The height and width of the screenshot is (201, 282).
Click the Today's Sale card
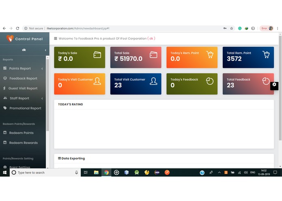click(80, 57)
